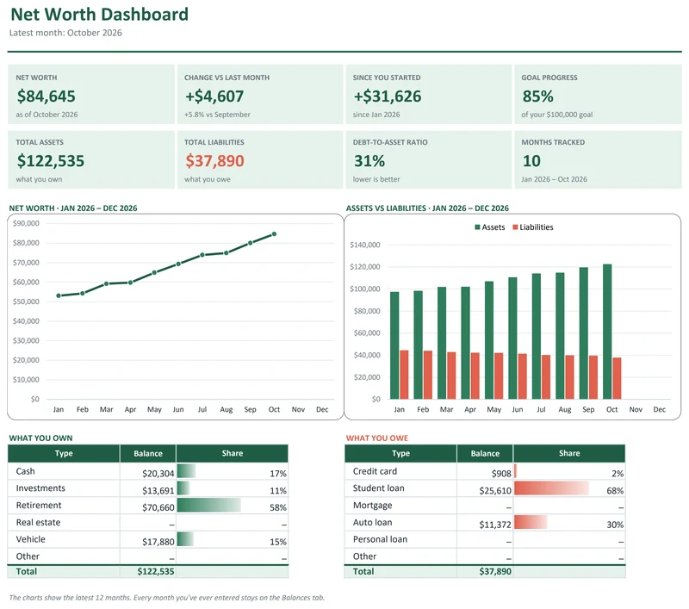Click the Student loan balance $25,610
The image size is (689, 609).
point(495,491)
